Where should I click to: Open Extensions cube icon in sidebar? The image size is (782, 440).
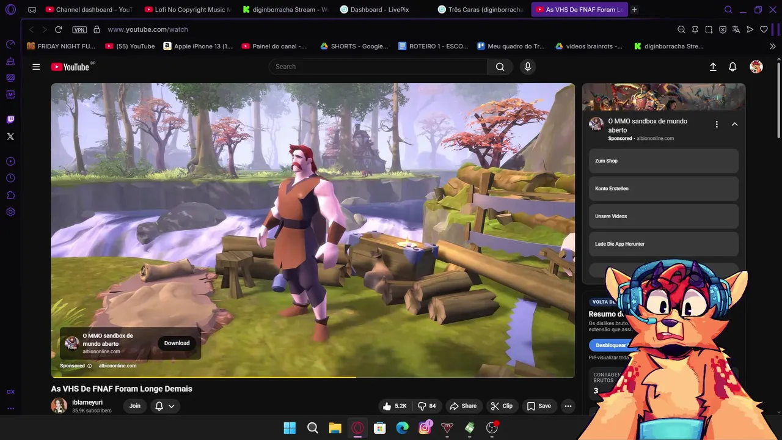tap(10, 195)
